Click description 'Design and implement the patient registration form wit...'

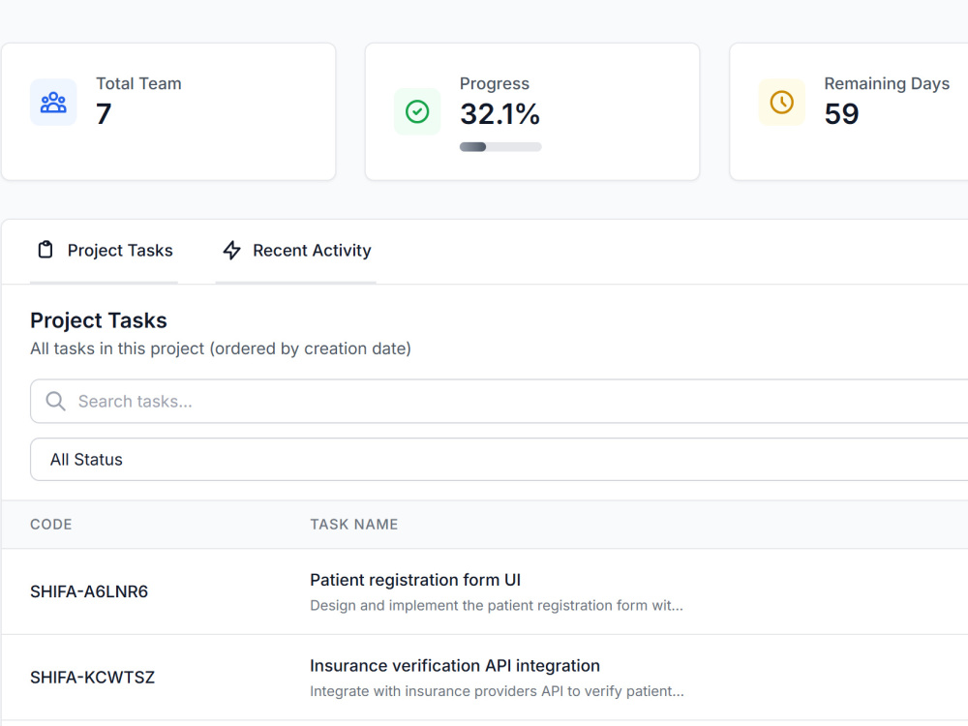(497, 606)
